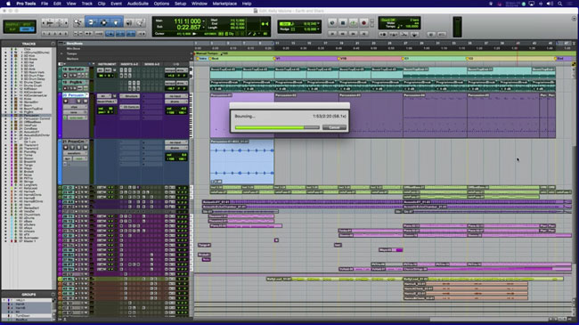This screenshot has height=325, width=579.
Task: Click the Fast Forward transport button
Action: 353,34
